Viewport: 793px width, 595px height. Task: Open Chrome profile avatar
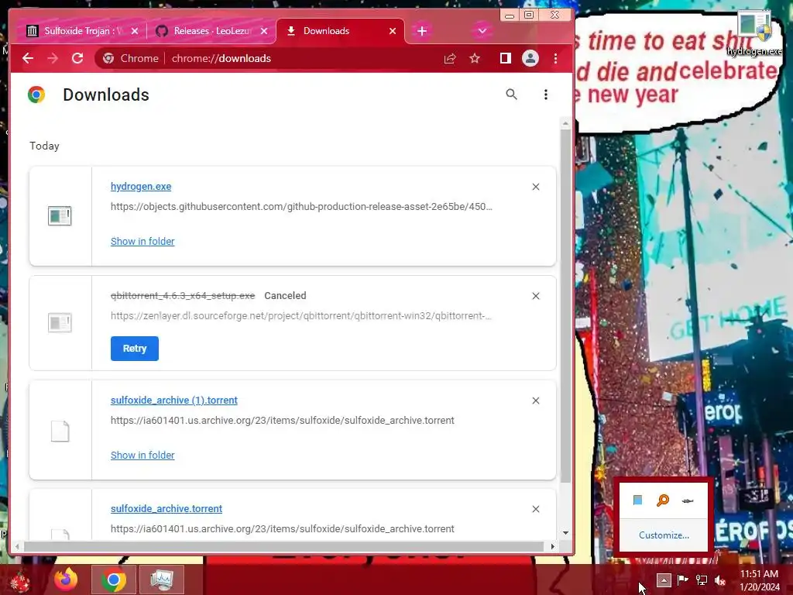pos(530,58)
